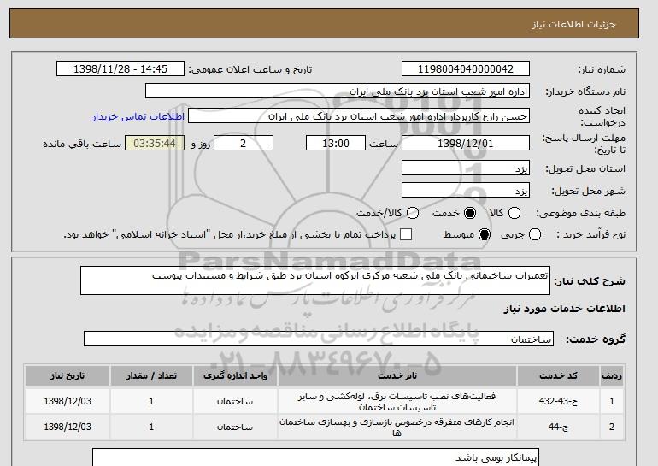This screenshot has width=658, height=466.
Task: Click the response deadline date 1398/12/01 field
Action: tap(466, 143)
